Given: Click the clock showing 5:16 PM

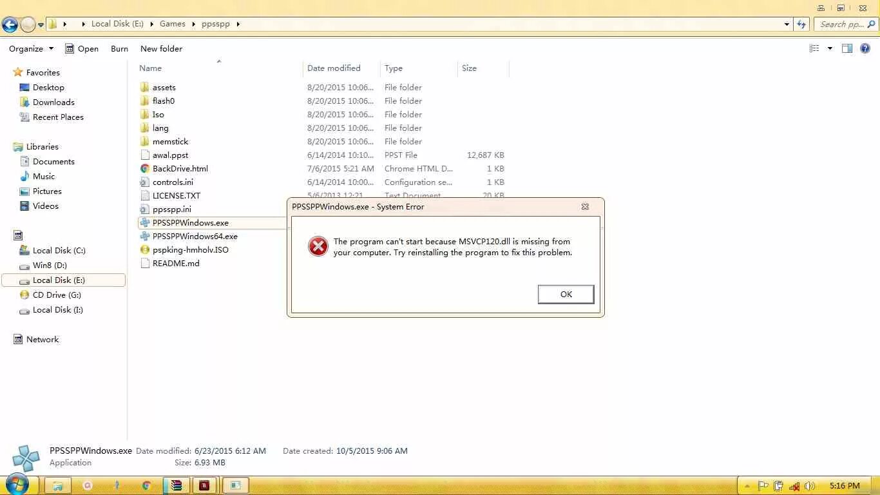Looking at the screenshot, I should coord(845,486).
